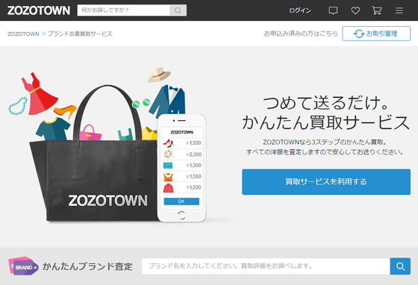
Task: Click the straw hat illustration
Action: 159,75
